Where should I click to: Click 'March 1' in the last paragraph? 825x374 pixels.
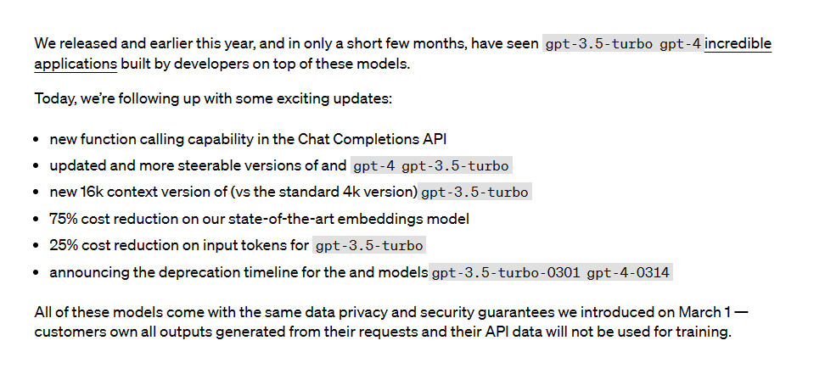point(704,312)
